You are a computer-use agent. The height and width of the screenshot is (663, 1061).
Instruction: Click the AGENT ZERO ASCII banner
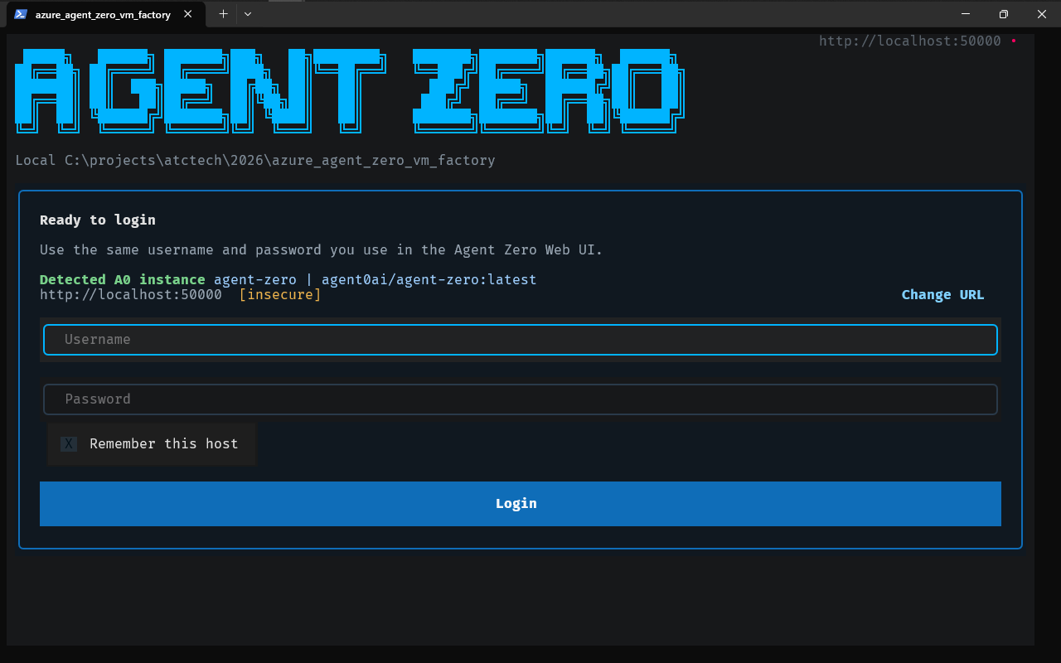click(x=350, y=90)
